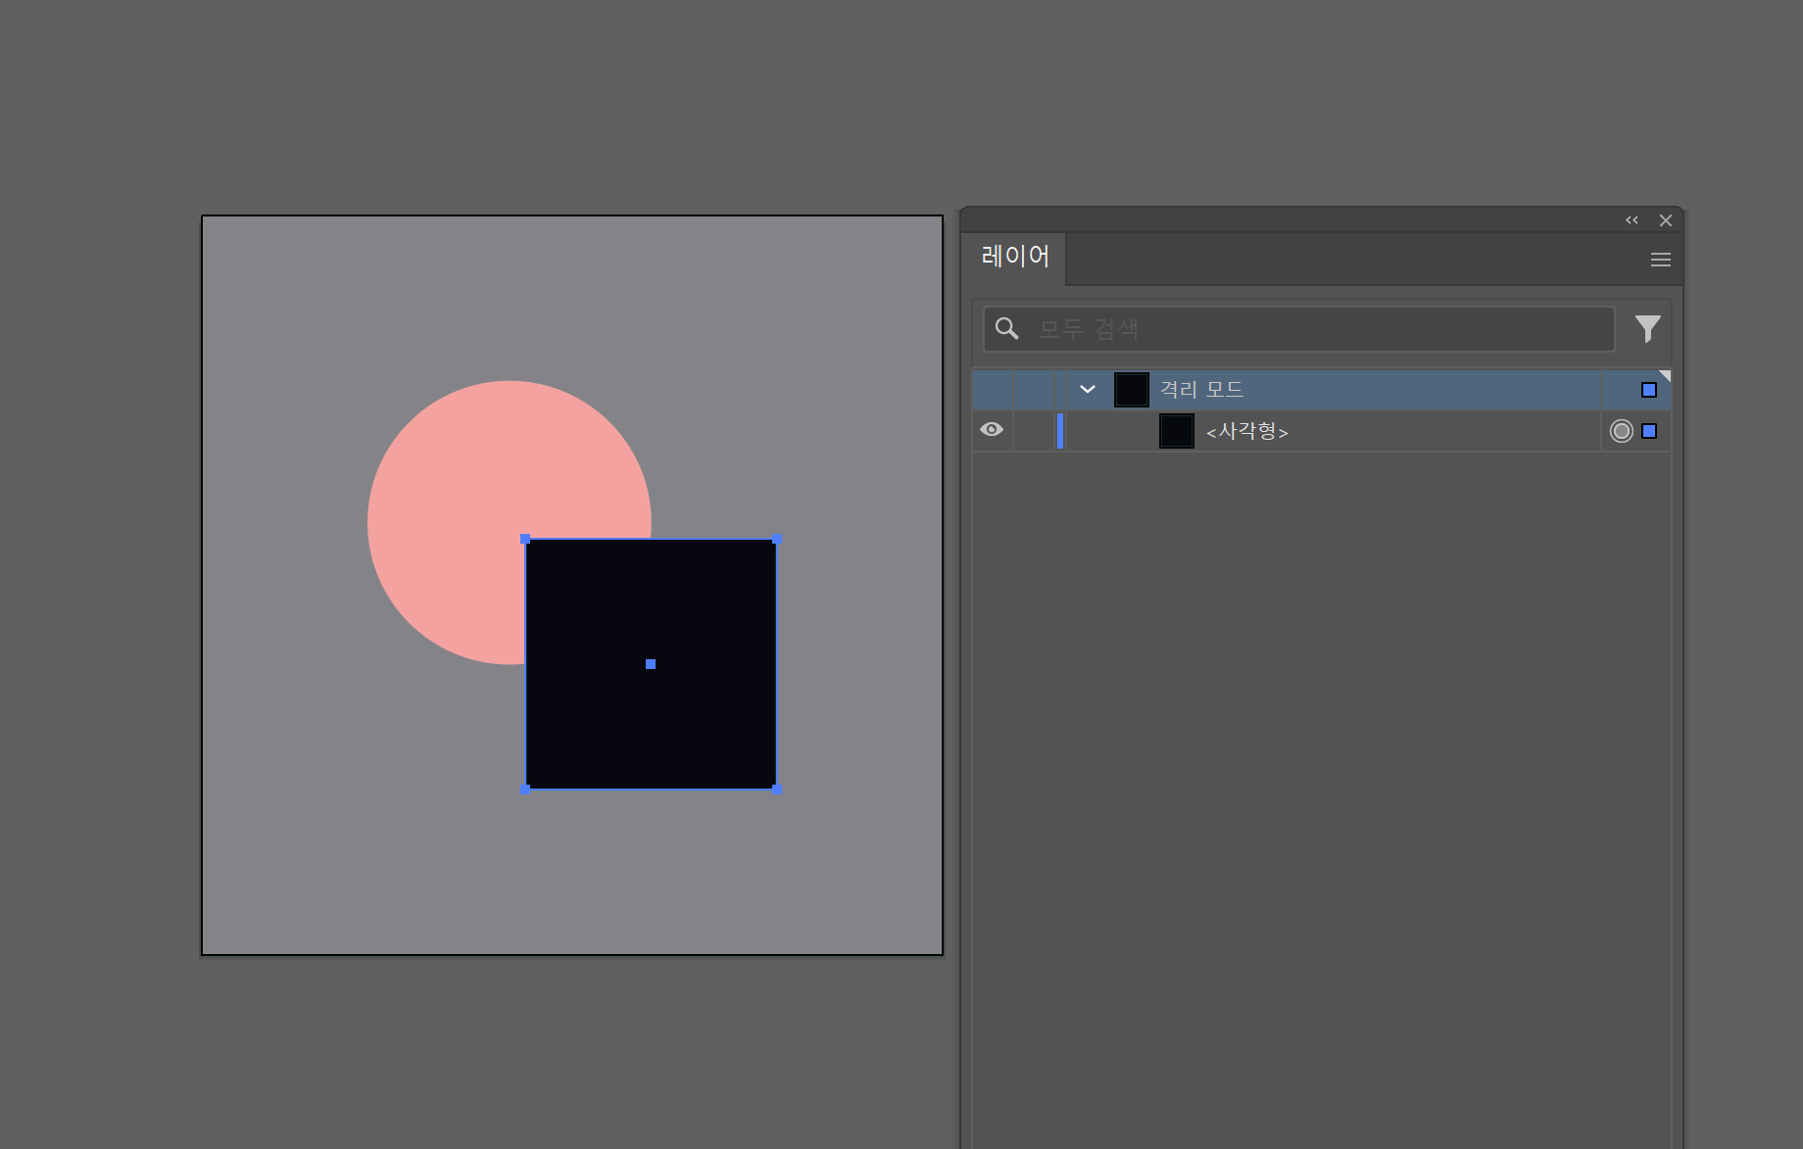Click the 격리 모드 layer thumbnail
The image size is (1803, 1149).
click(x=1132, y=390)
